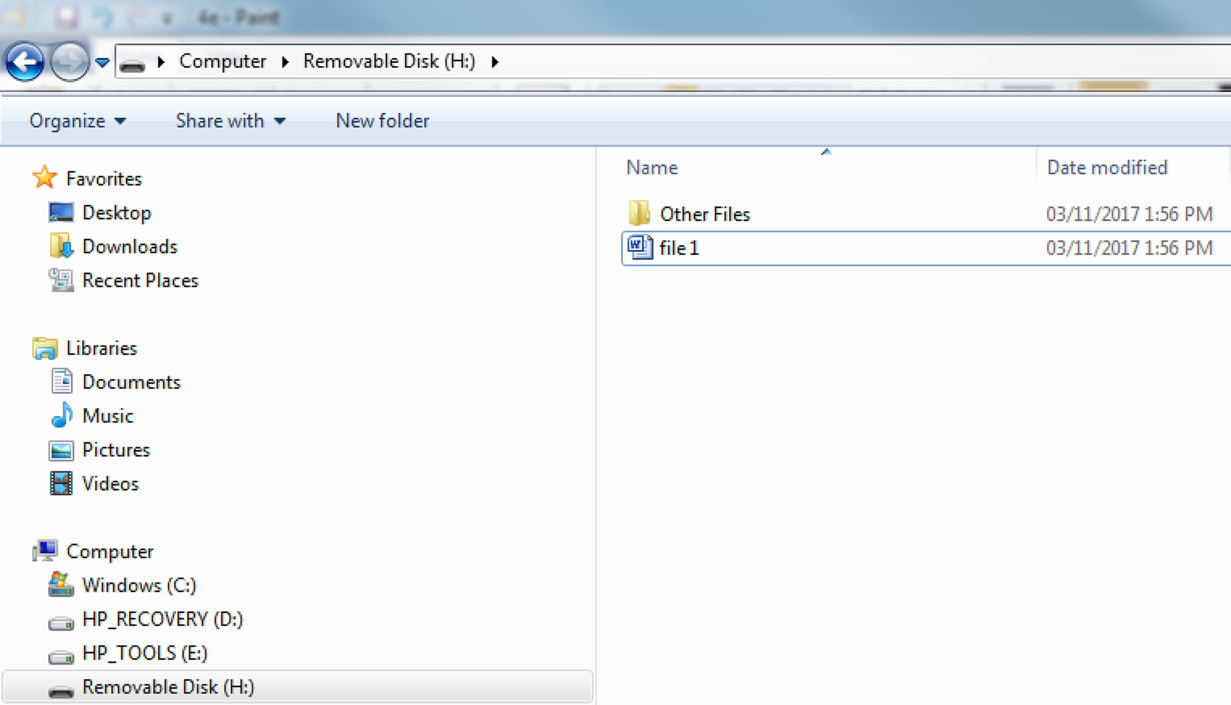Sort by the Date modified column header
The width and height of the screenshot is (1231, 705).
coord(1107,167)
